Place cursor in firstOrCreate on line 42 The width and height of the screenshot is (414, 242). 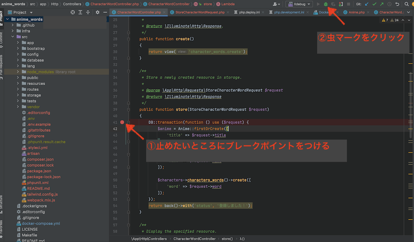point(209,129)
